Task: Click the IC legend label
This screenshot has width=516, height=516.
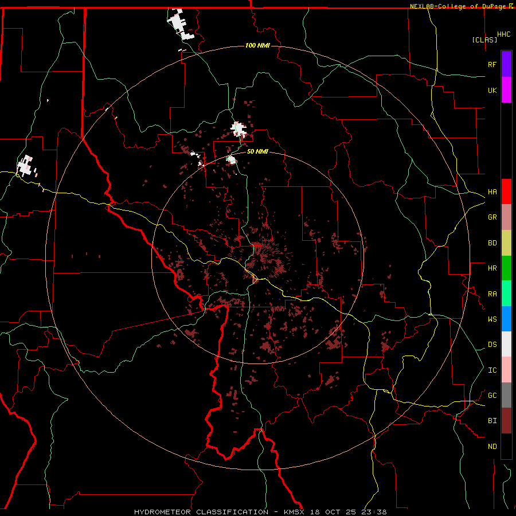Action: tap(492, 370)
